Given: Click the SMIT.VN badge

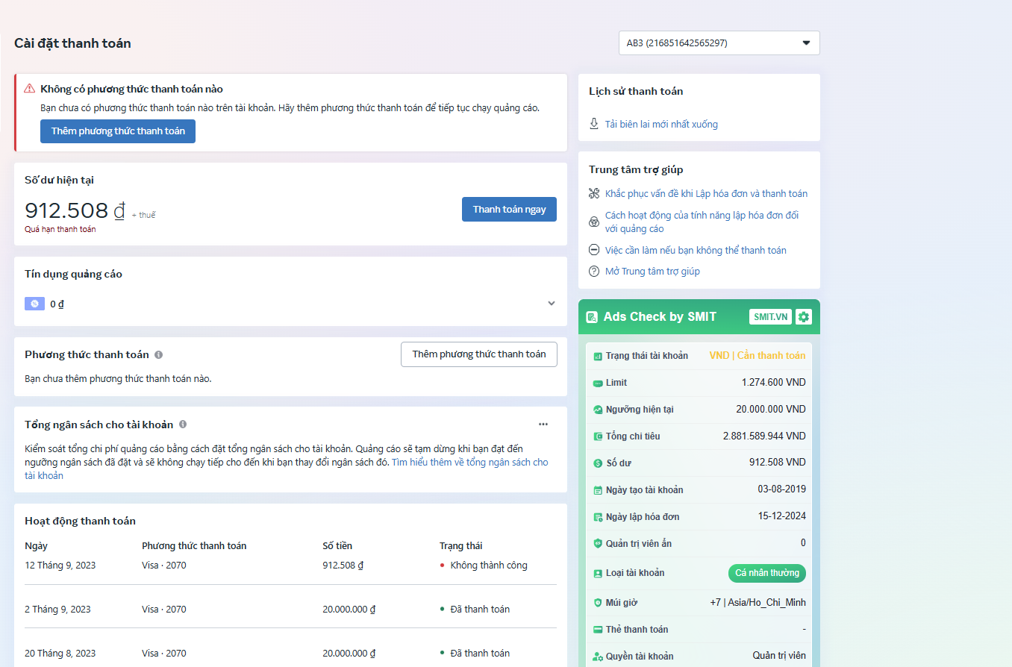Looking at the screenshot, I should (770, 317).
